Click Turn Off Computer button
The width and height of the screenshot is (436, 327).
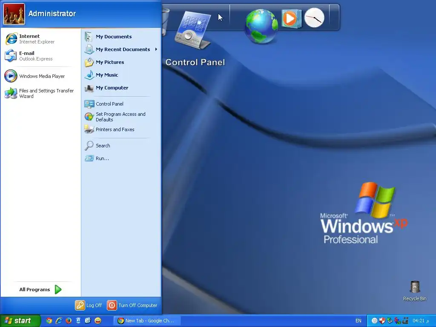pos(132,305)
